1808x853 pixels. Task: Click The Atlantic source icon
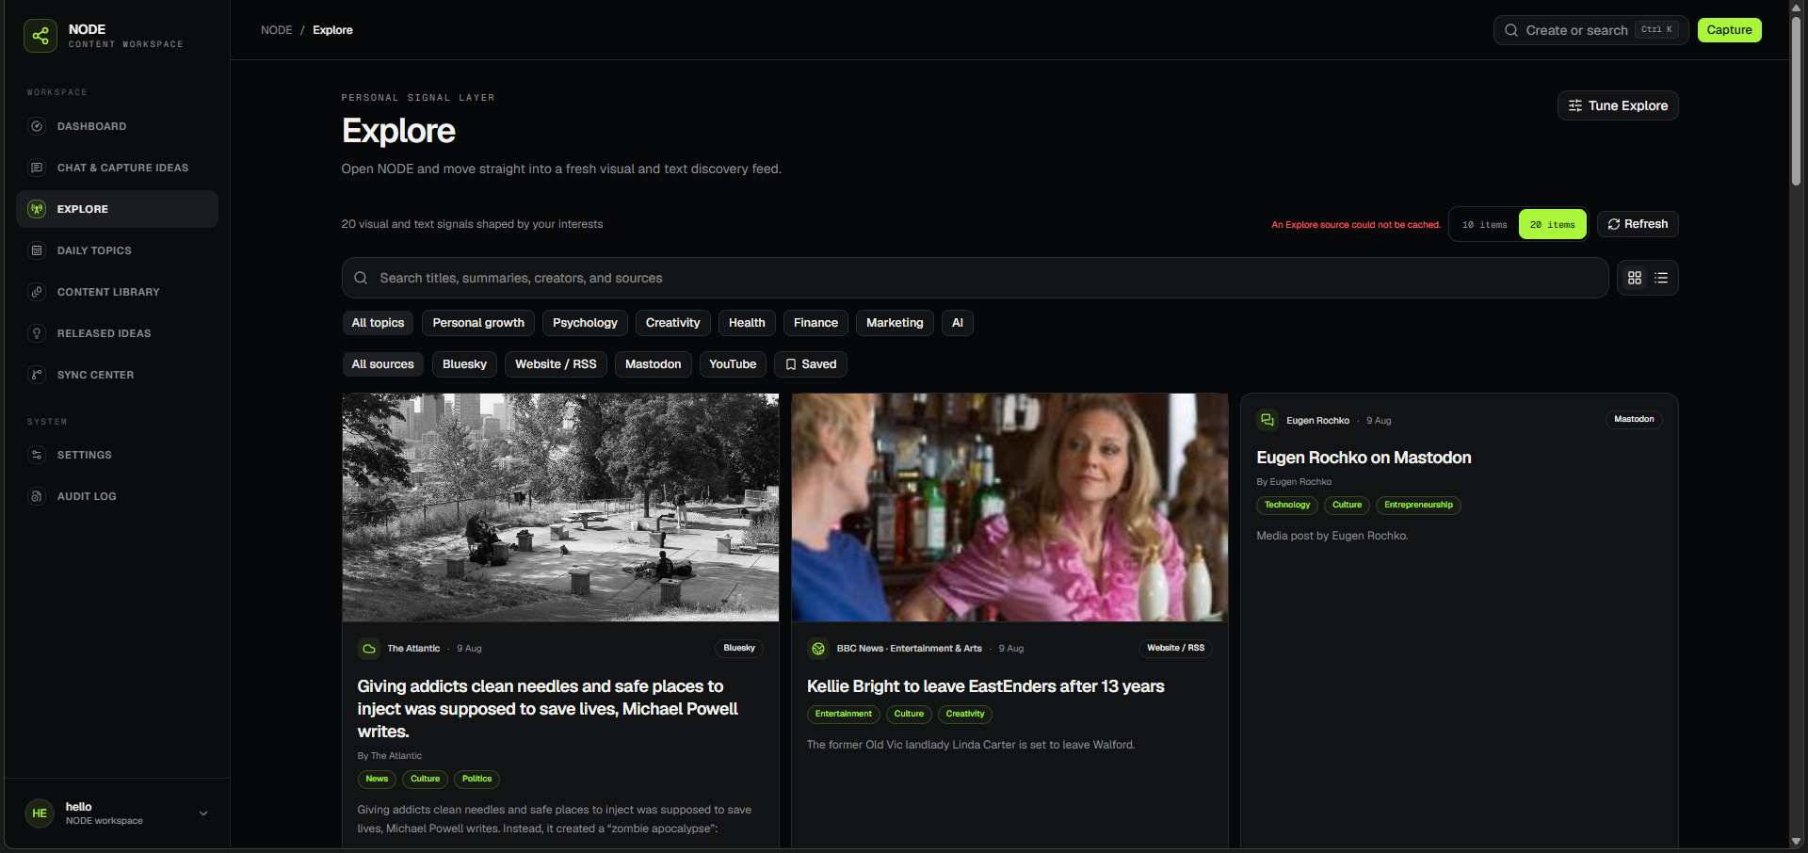pos(369,649)
